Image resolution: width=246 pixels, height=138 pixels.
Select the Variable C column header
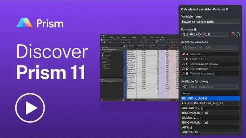coord(152,45)
